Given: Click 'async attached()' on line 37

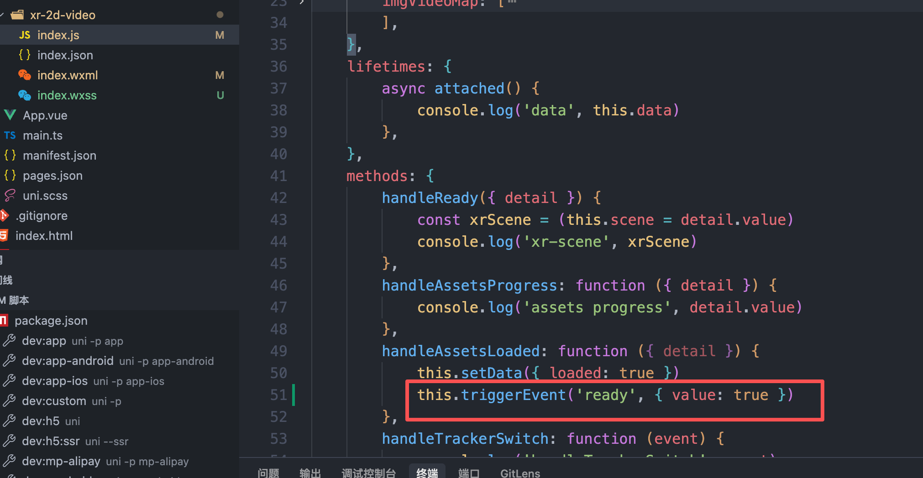Looking at the screenshot, I should (451, 88).
